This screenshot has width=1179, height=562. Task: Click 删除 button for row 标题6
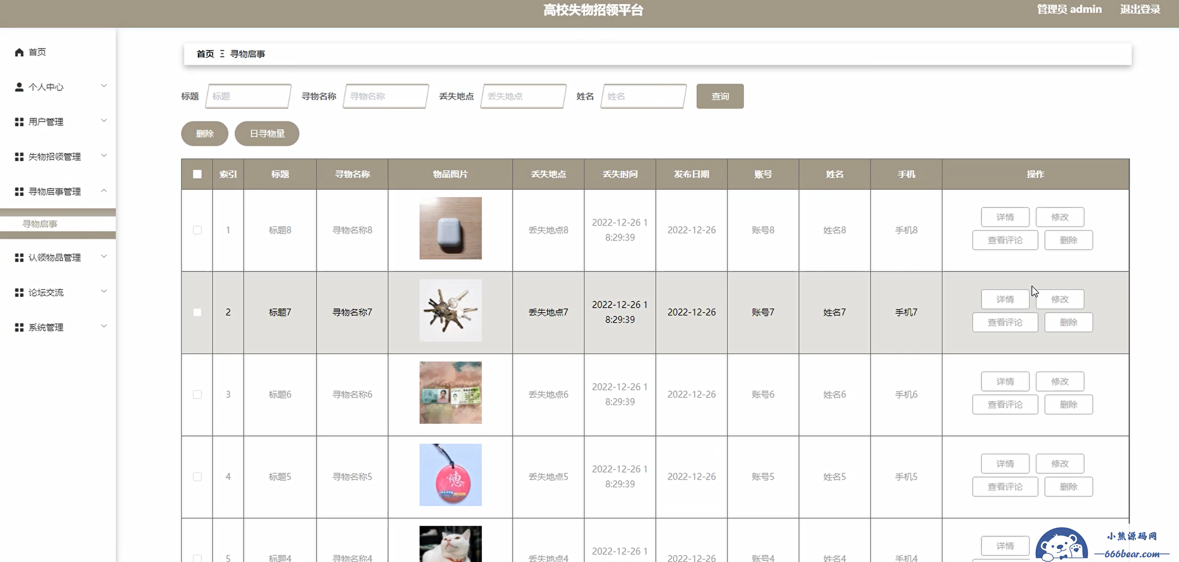[x=1069, y=404]
